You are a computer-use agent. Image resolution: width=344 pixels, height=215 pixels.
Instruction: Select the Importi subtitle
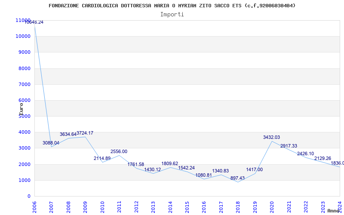coord(172,15)
